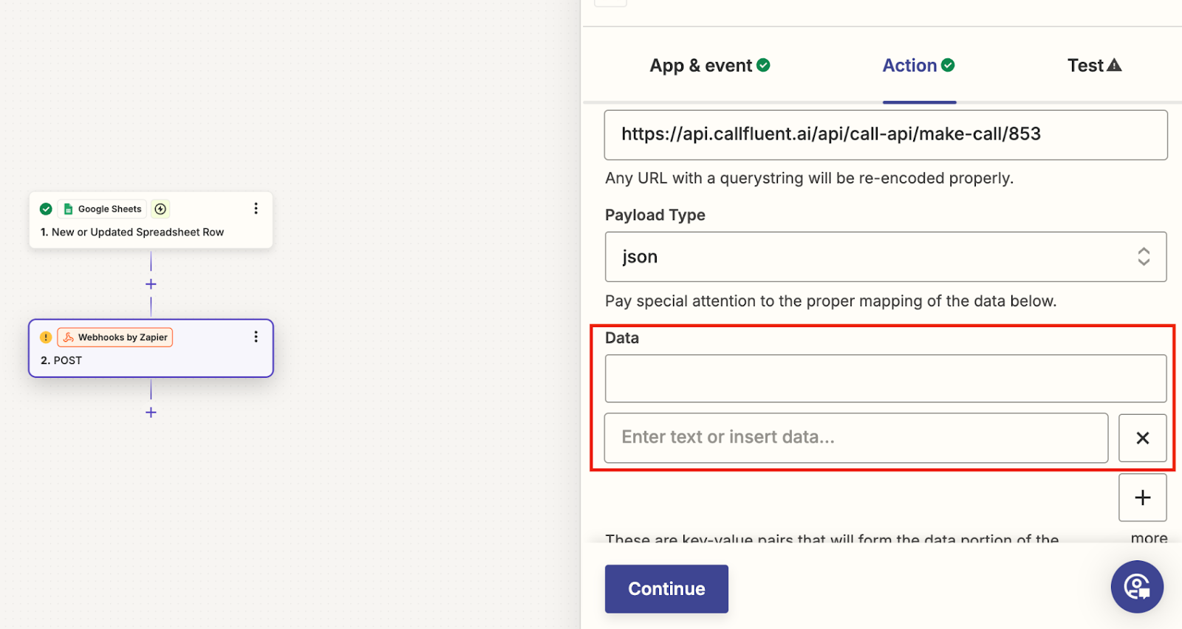
Task: Select the Action tab
Action: coord(918,66)
